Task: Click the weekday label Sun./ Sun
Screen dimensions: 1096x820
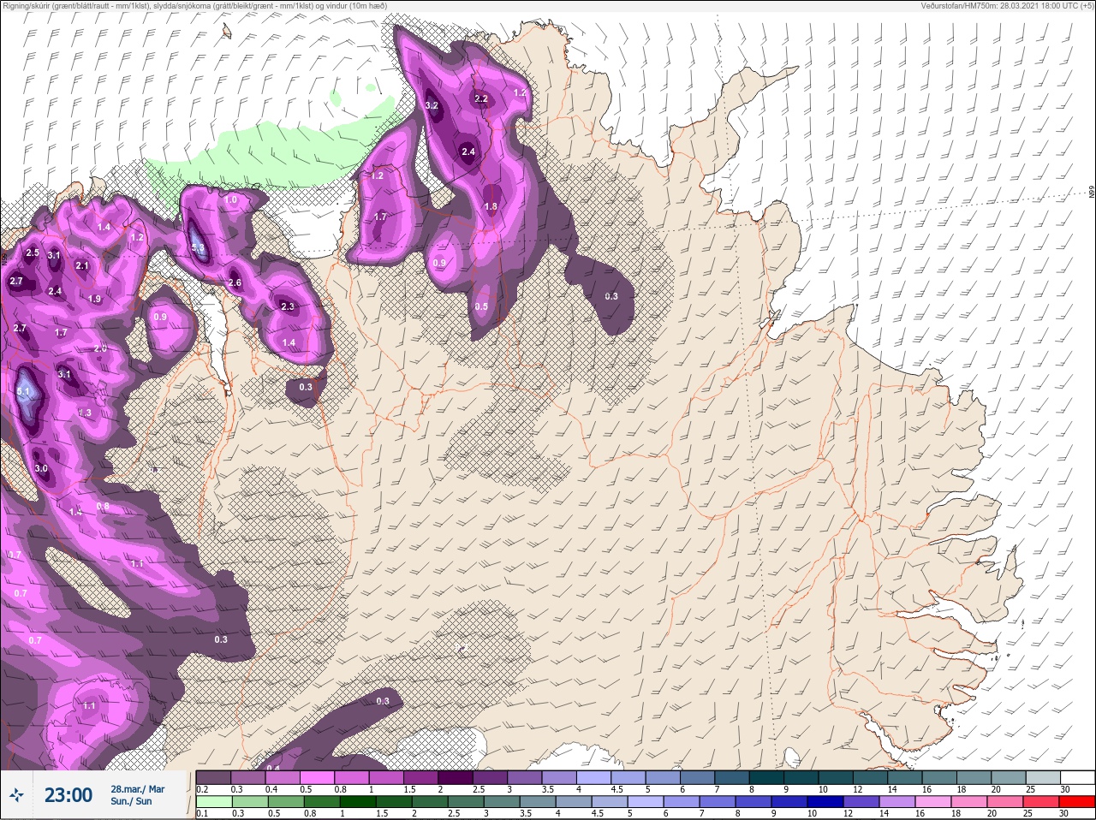Action: point(131,801)
